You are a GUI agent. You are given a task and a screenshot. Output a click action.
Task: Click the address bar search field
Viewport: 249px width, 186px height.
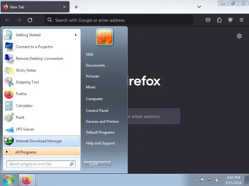click(x=119, y=20)
